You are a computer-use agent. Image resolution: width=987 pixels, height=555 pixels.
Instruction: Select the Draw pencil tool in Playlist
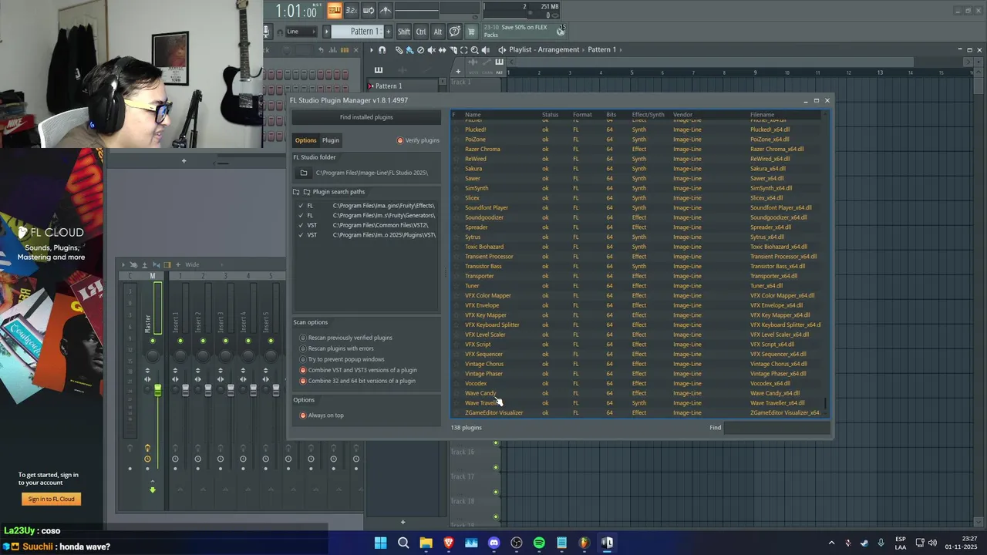(x=399, y=50)
